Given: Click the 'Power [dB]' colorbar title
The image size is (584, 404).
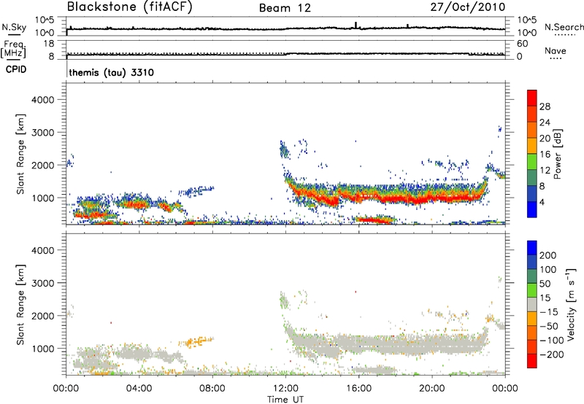Looking at the screenshot, I should click(557, 154).
